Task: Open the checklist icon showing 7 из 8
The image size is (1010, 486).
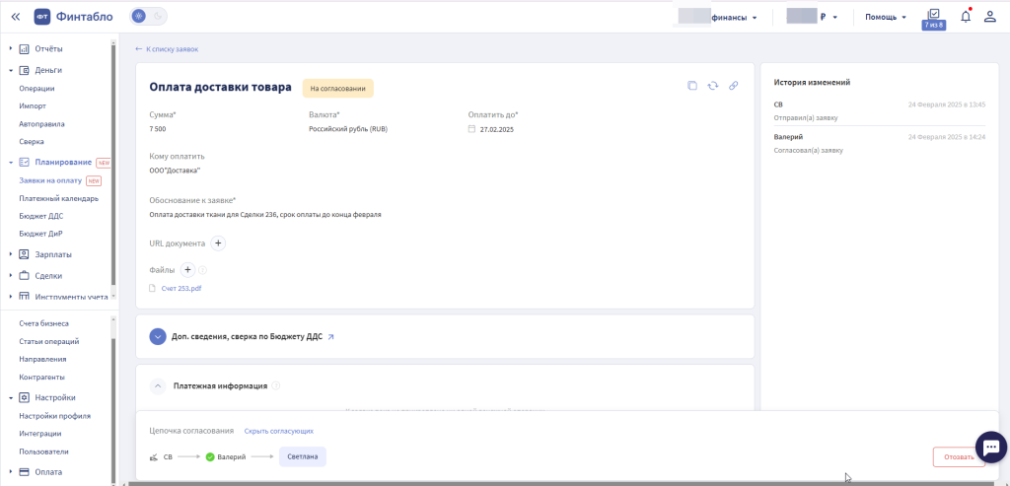Action: [x=933, y=20]
